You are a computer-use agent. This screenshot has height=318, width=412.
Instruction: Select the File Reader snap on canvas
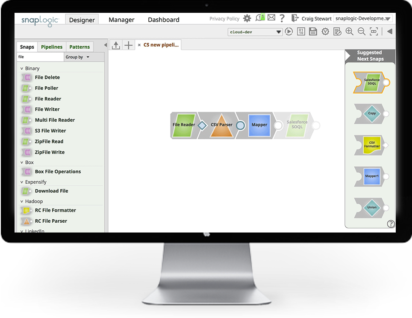click(184, 125)
